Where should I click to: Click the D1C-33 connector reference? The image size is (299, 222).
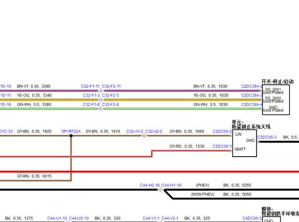[6, 131]
